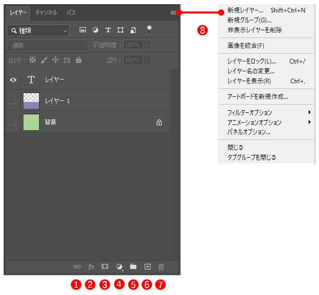Expand アニメーションオプション submenu
Image resolution: width=319 pixels, height=295 pixels.
(x=266, y=122)
